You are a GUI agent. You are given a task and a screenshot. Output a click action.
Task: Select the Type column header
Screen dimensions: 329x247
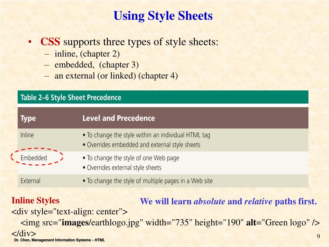click(x=27, y=118)
